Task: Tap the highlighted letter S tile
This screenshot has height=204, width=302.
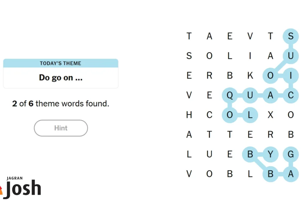Action: (x=291, y=36)
